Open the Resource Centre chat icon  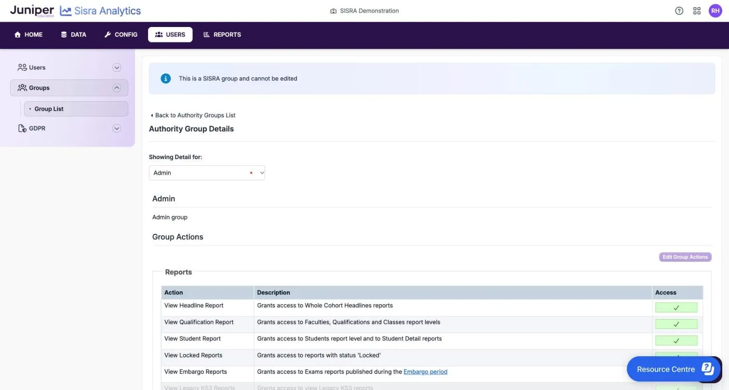[x=707, y=369]
